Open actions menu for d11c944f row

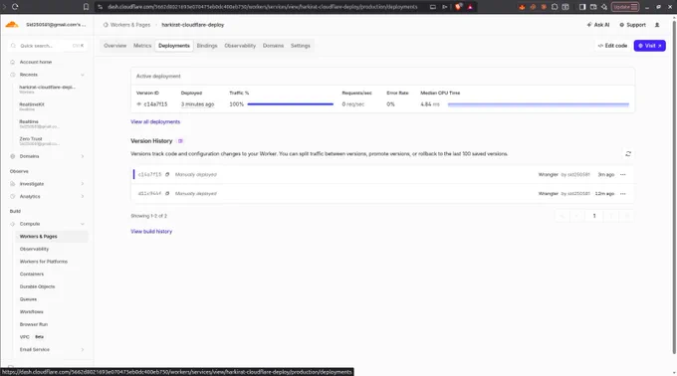[x=622, y=194]
